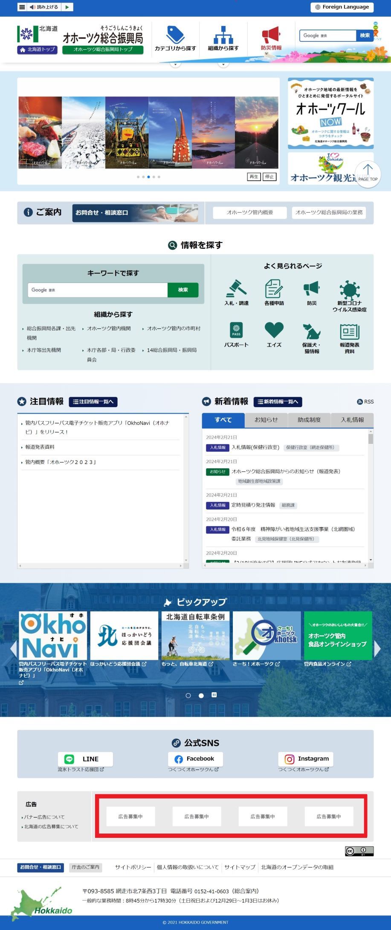Open オホーツク管内概要 button
This screenshot has width=391, height=930.
click(x=250, y=213)
